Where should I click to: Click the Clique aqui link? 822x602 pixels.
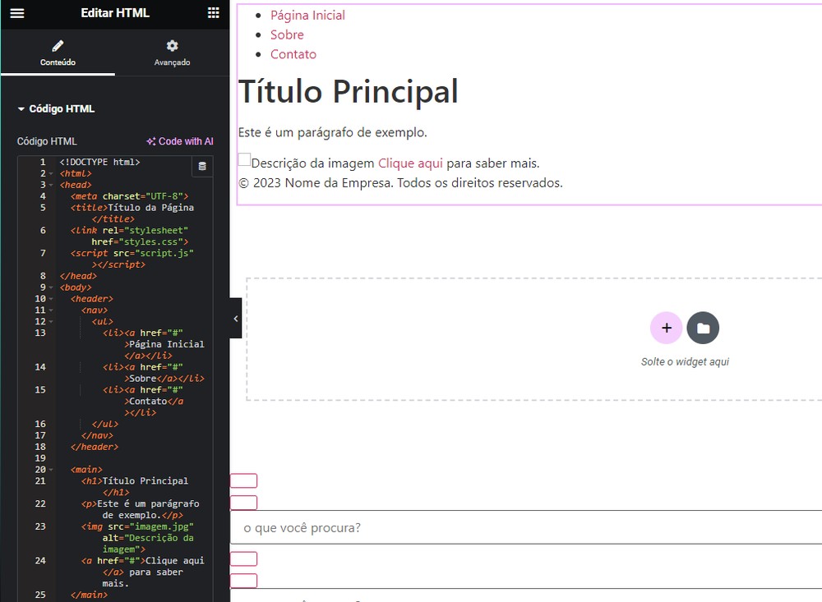tap(410, 163)
